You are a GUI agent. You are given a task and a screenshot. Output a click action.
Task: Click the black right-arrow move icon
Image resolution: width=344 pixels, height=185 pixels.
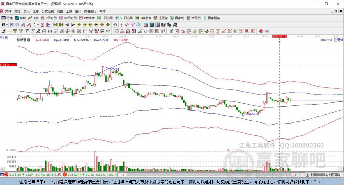click(x=73, y=25)
